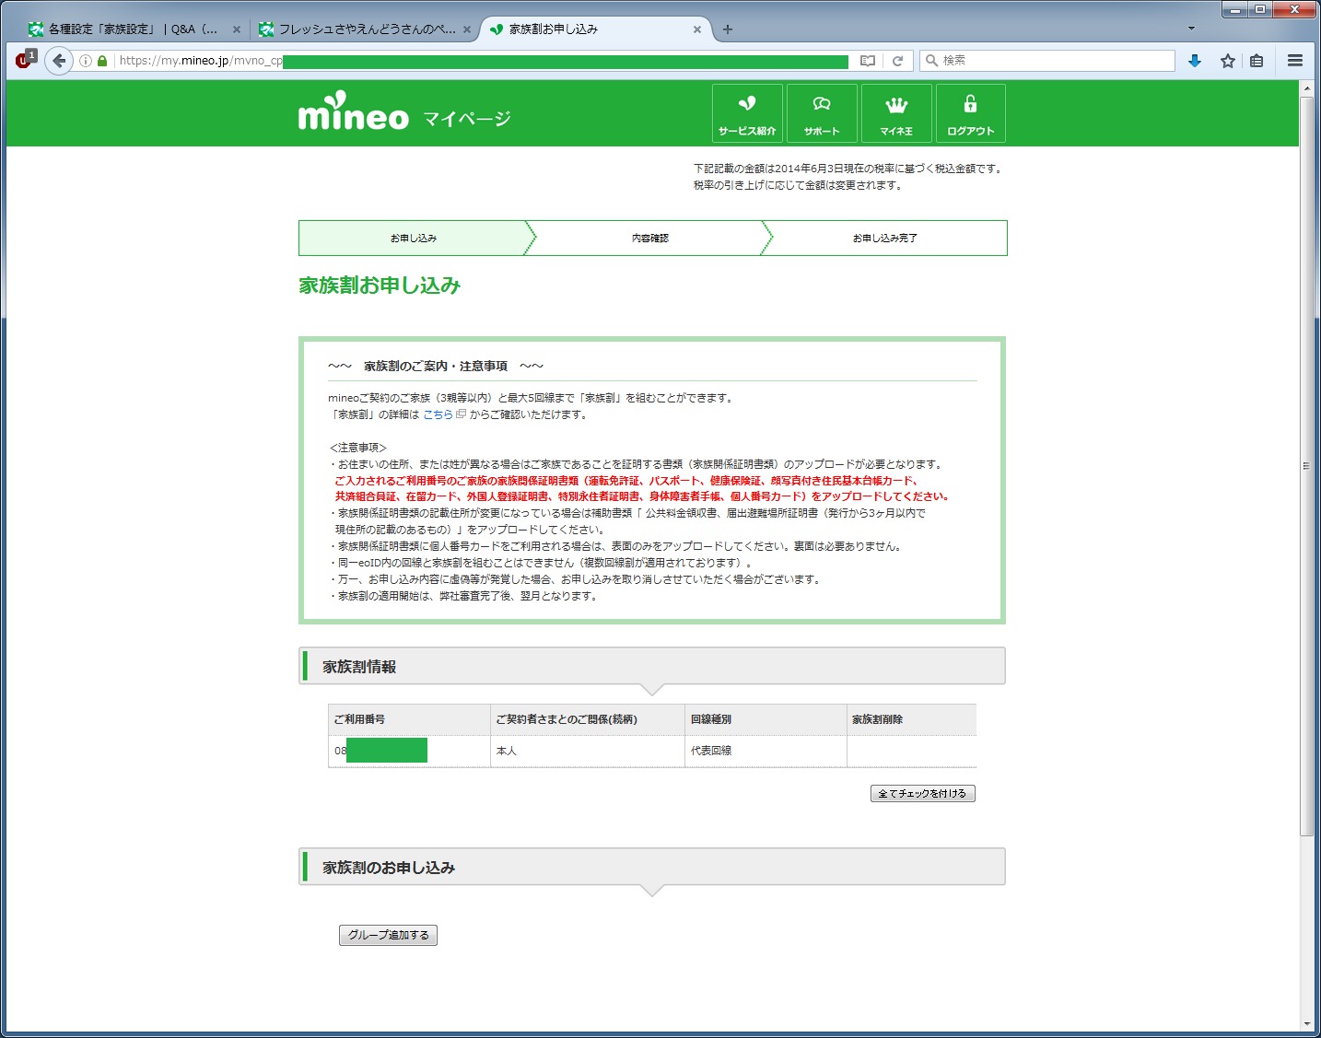
Task: Toggle reader view icon in address bar
Action: (867, 61)
